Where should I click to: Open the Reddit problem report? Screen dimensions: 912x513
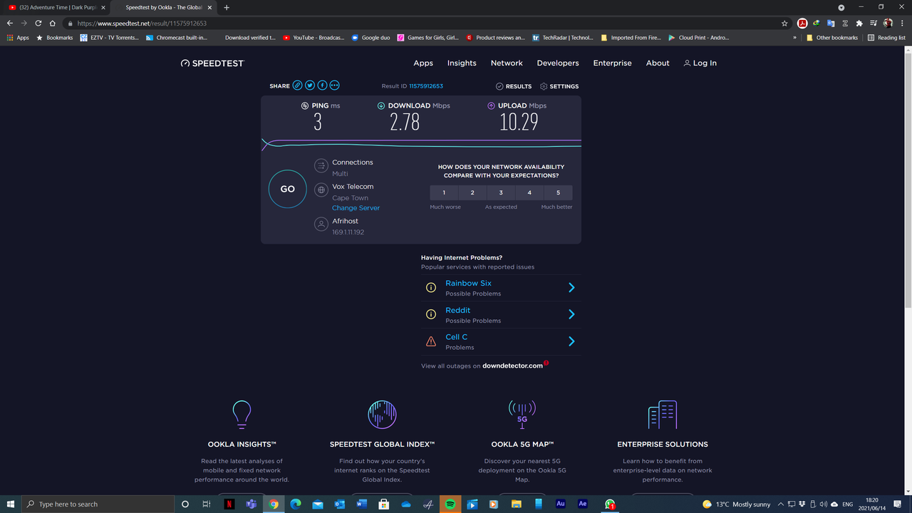458,311
